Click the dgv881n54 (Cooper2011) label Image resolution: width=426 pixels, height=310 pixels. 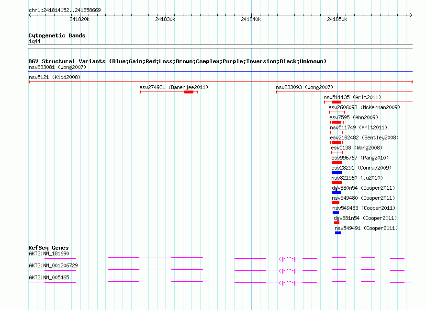365,218
